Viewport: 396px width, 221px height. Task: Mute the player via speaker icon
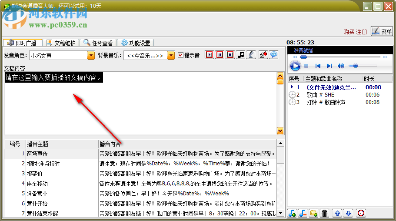pyautogui.click(x=341, y=66)
